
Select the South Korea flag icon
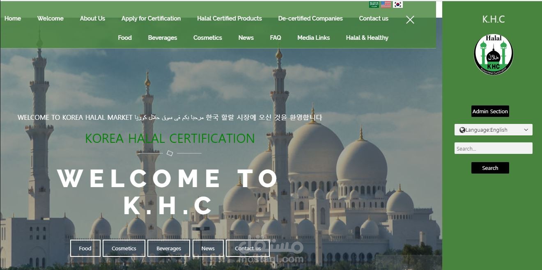398,5
